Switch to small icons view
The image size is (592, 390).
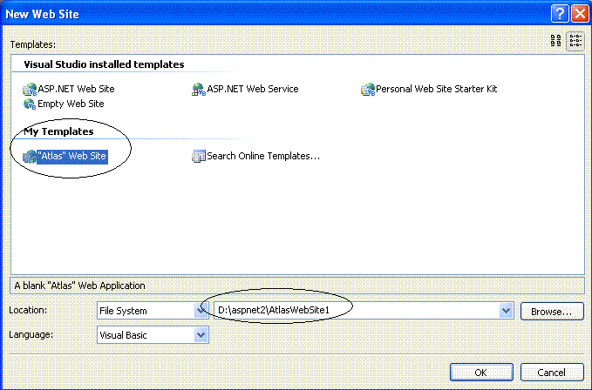coord(575,41)
